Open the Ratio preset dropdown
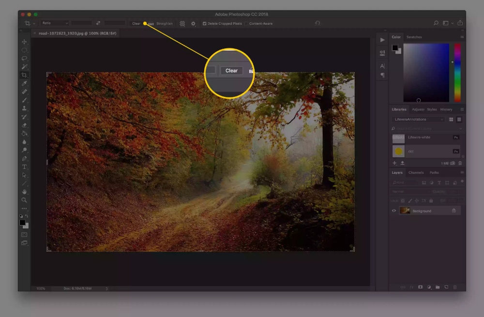The height and width of the screenshot is (317, 484). (x=54, y=23)
